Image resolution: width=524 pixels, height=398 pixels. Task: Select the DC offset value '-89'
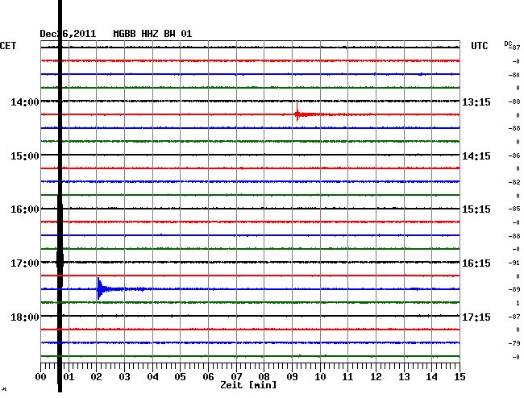[x=514, y=290]
